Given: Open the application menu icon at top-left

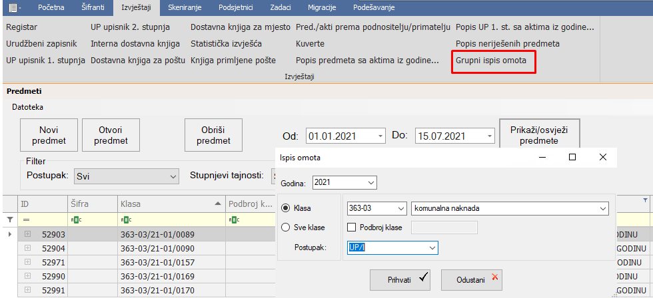Looking at the screenshot, I should [11, 7].
